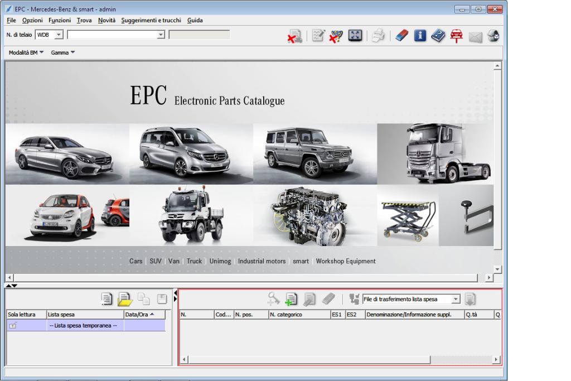
Task: Open the Gamma dropdown
Action: (61, 53)
